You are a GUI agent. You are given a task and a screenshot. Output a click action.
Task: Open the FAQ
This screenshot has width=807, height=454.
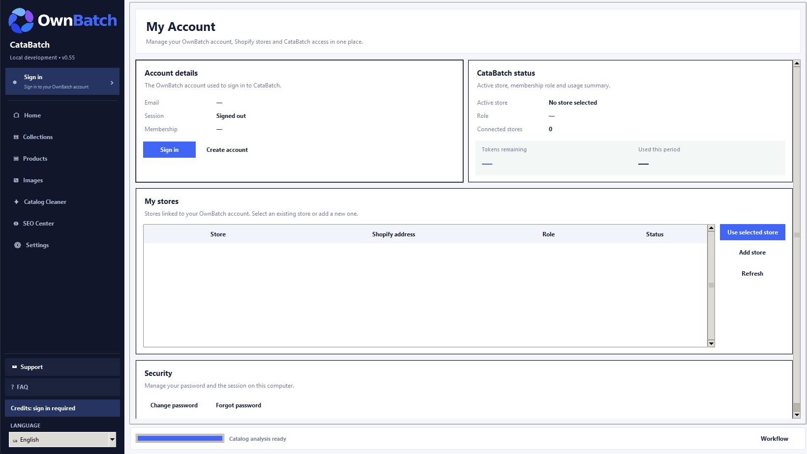[62, 387]
